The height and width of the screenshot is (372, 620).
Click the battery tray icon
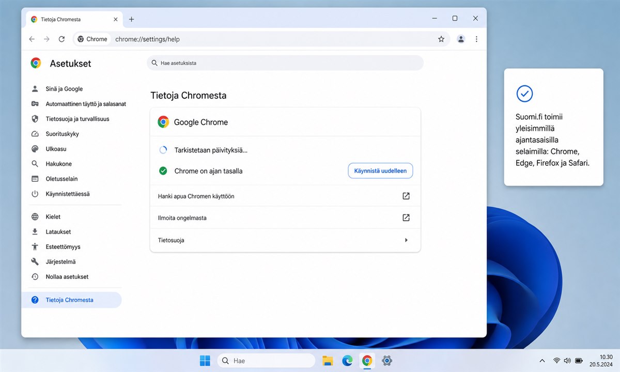pyautogui.click(x=579, y=361)
